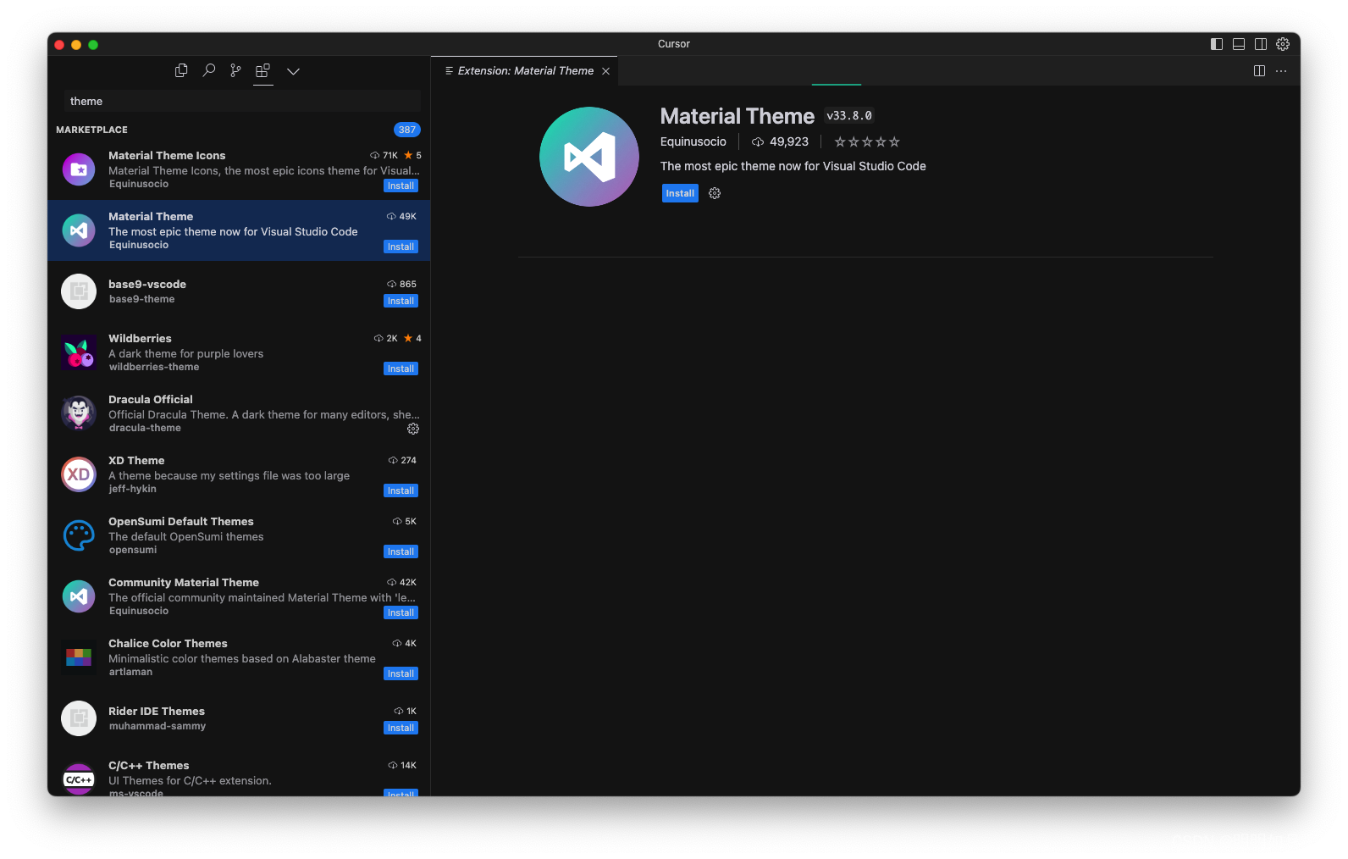Screen dimensions: 1348x859
Task: Install the base9-vscode extension
Action: [401, 301]
